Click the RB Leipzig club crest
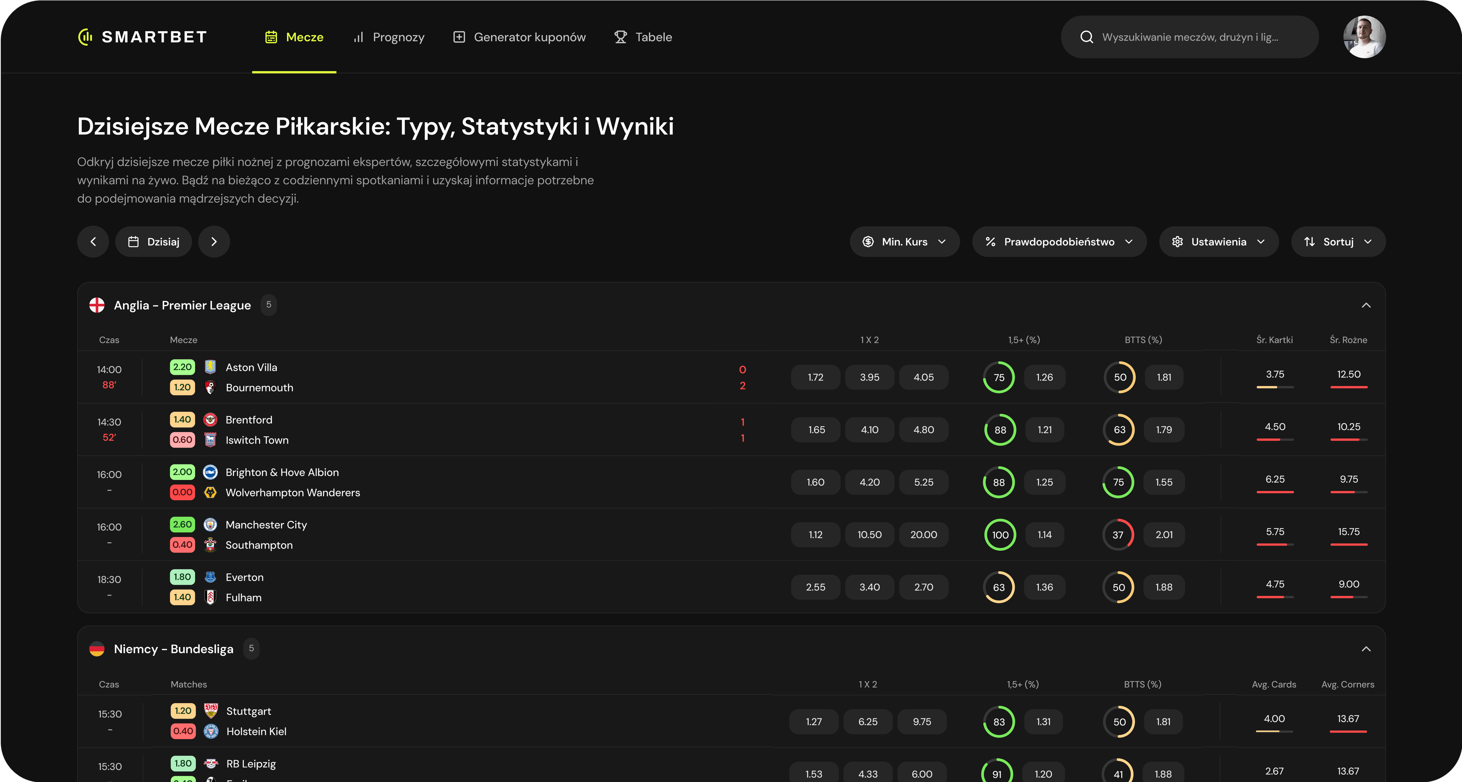Image resolution: width=1462 pixels, height=782 pixels. (x=211, y=763)
